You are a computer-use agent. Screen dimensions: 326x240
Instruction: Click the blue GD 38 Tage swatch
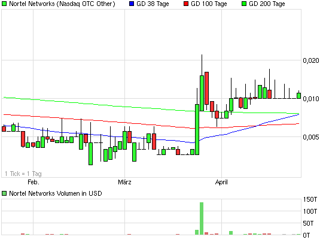[x=132, y=4]
